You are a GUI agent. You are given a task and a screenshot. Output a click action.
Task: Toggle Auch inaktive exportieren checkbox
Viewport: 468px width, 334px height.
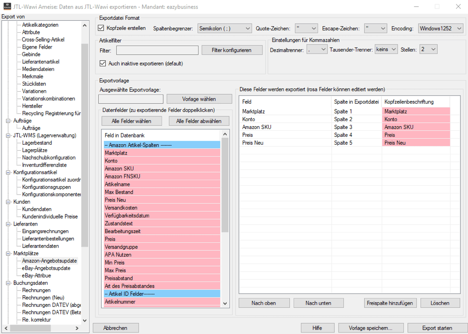[103, 63]
